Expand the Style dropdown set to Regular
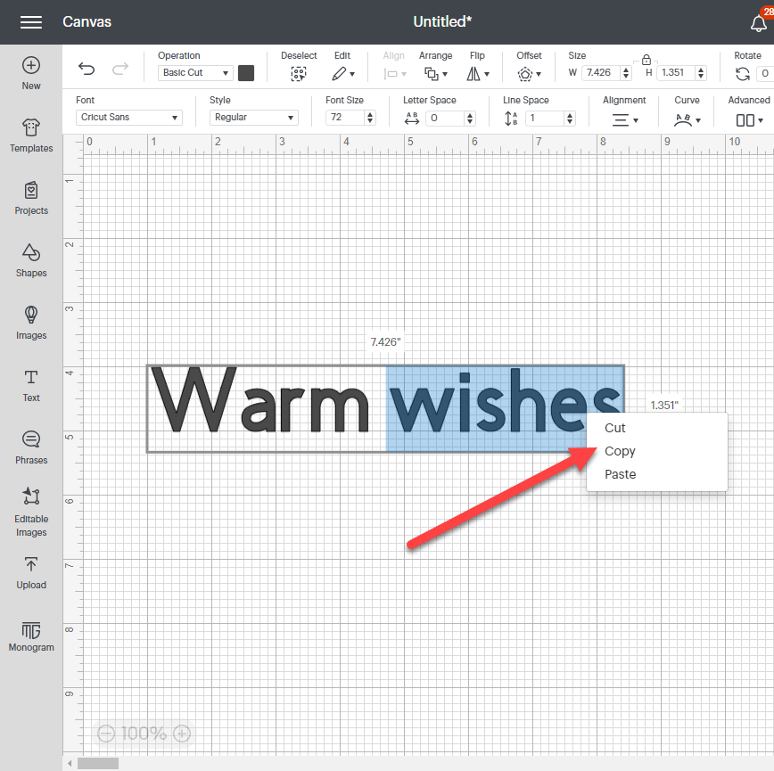Image resolution: width=774 pixels, height=771 pixels. coord(253,117)
